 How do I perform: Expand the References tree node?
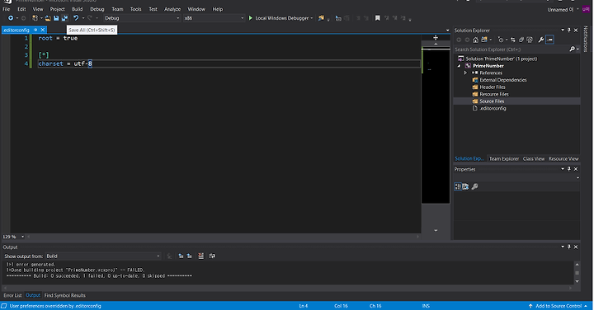(465, 73)
